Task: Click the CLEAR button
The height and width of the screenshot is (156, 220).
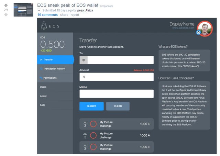Action: point(118,106)
